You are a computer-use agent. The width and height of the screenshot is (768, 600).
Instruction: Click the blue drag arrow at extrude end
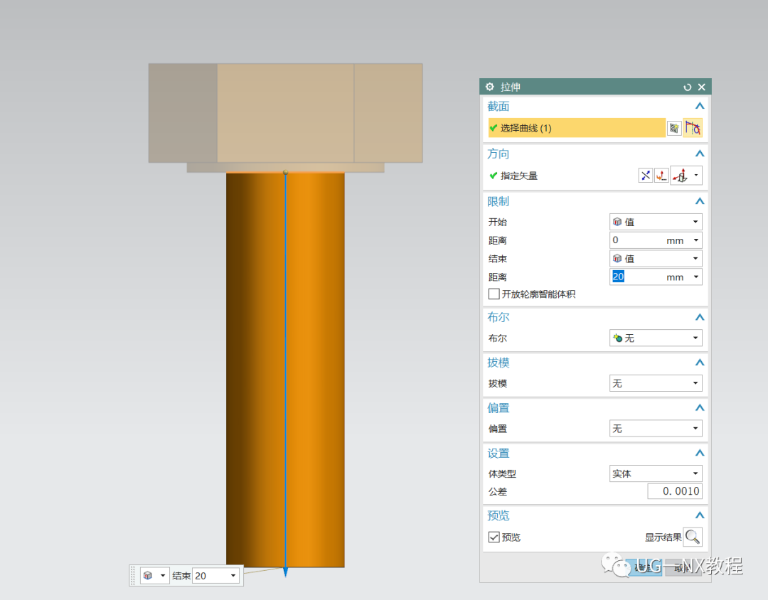click(286, 572)
